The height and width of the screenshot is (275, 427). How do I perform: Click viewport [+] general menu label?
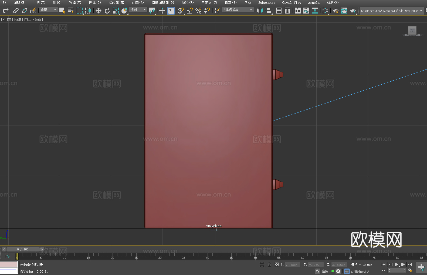(3, 19)
